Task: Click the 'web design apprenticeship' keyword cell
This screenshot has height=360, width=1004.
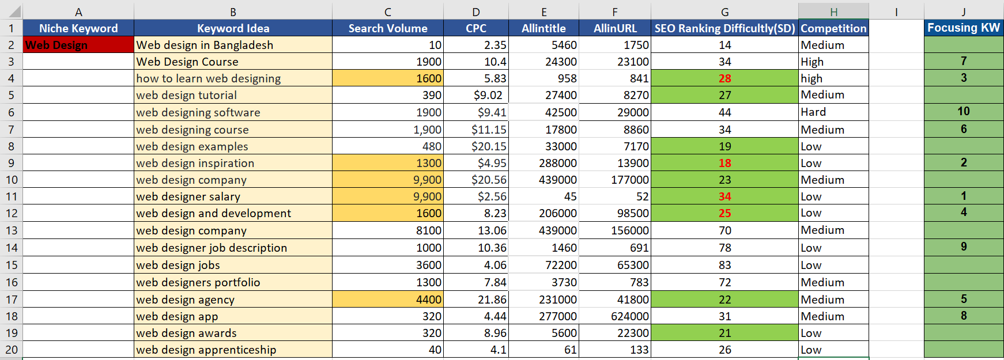Action: coord(233,350)
